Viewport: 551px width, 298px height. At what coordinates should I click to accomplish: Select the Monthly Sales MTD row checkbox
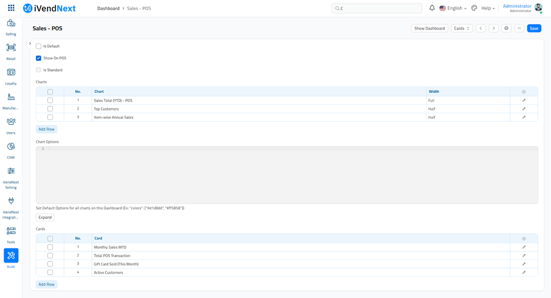[x=50, y=248]
